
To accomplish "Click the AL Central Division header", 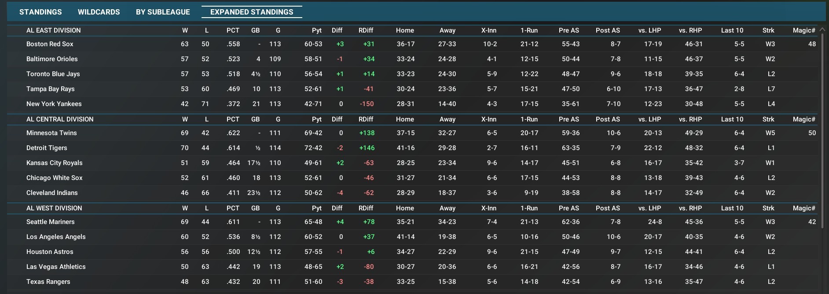I will point(60,119).
